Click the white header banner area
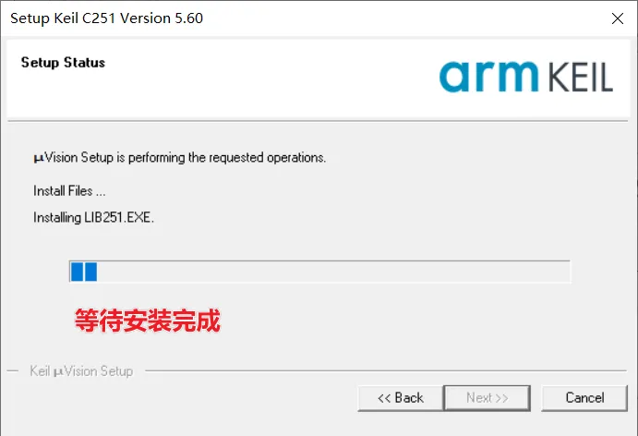 [x=319, y=79]
